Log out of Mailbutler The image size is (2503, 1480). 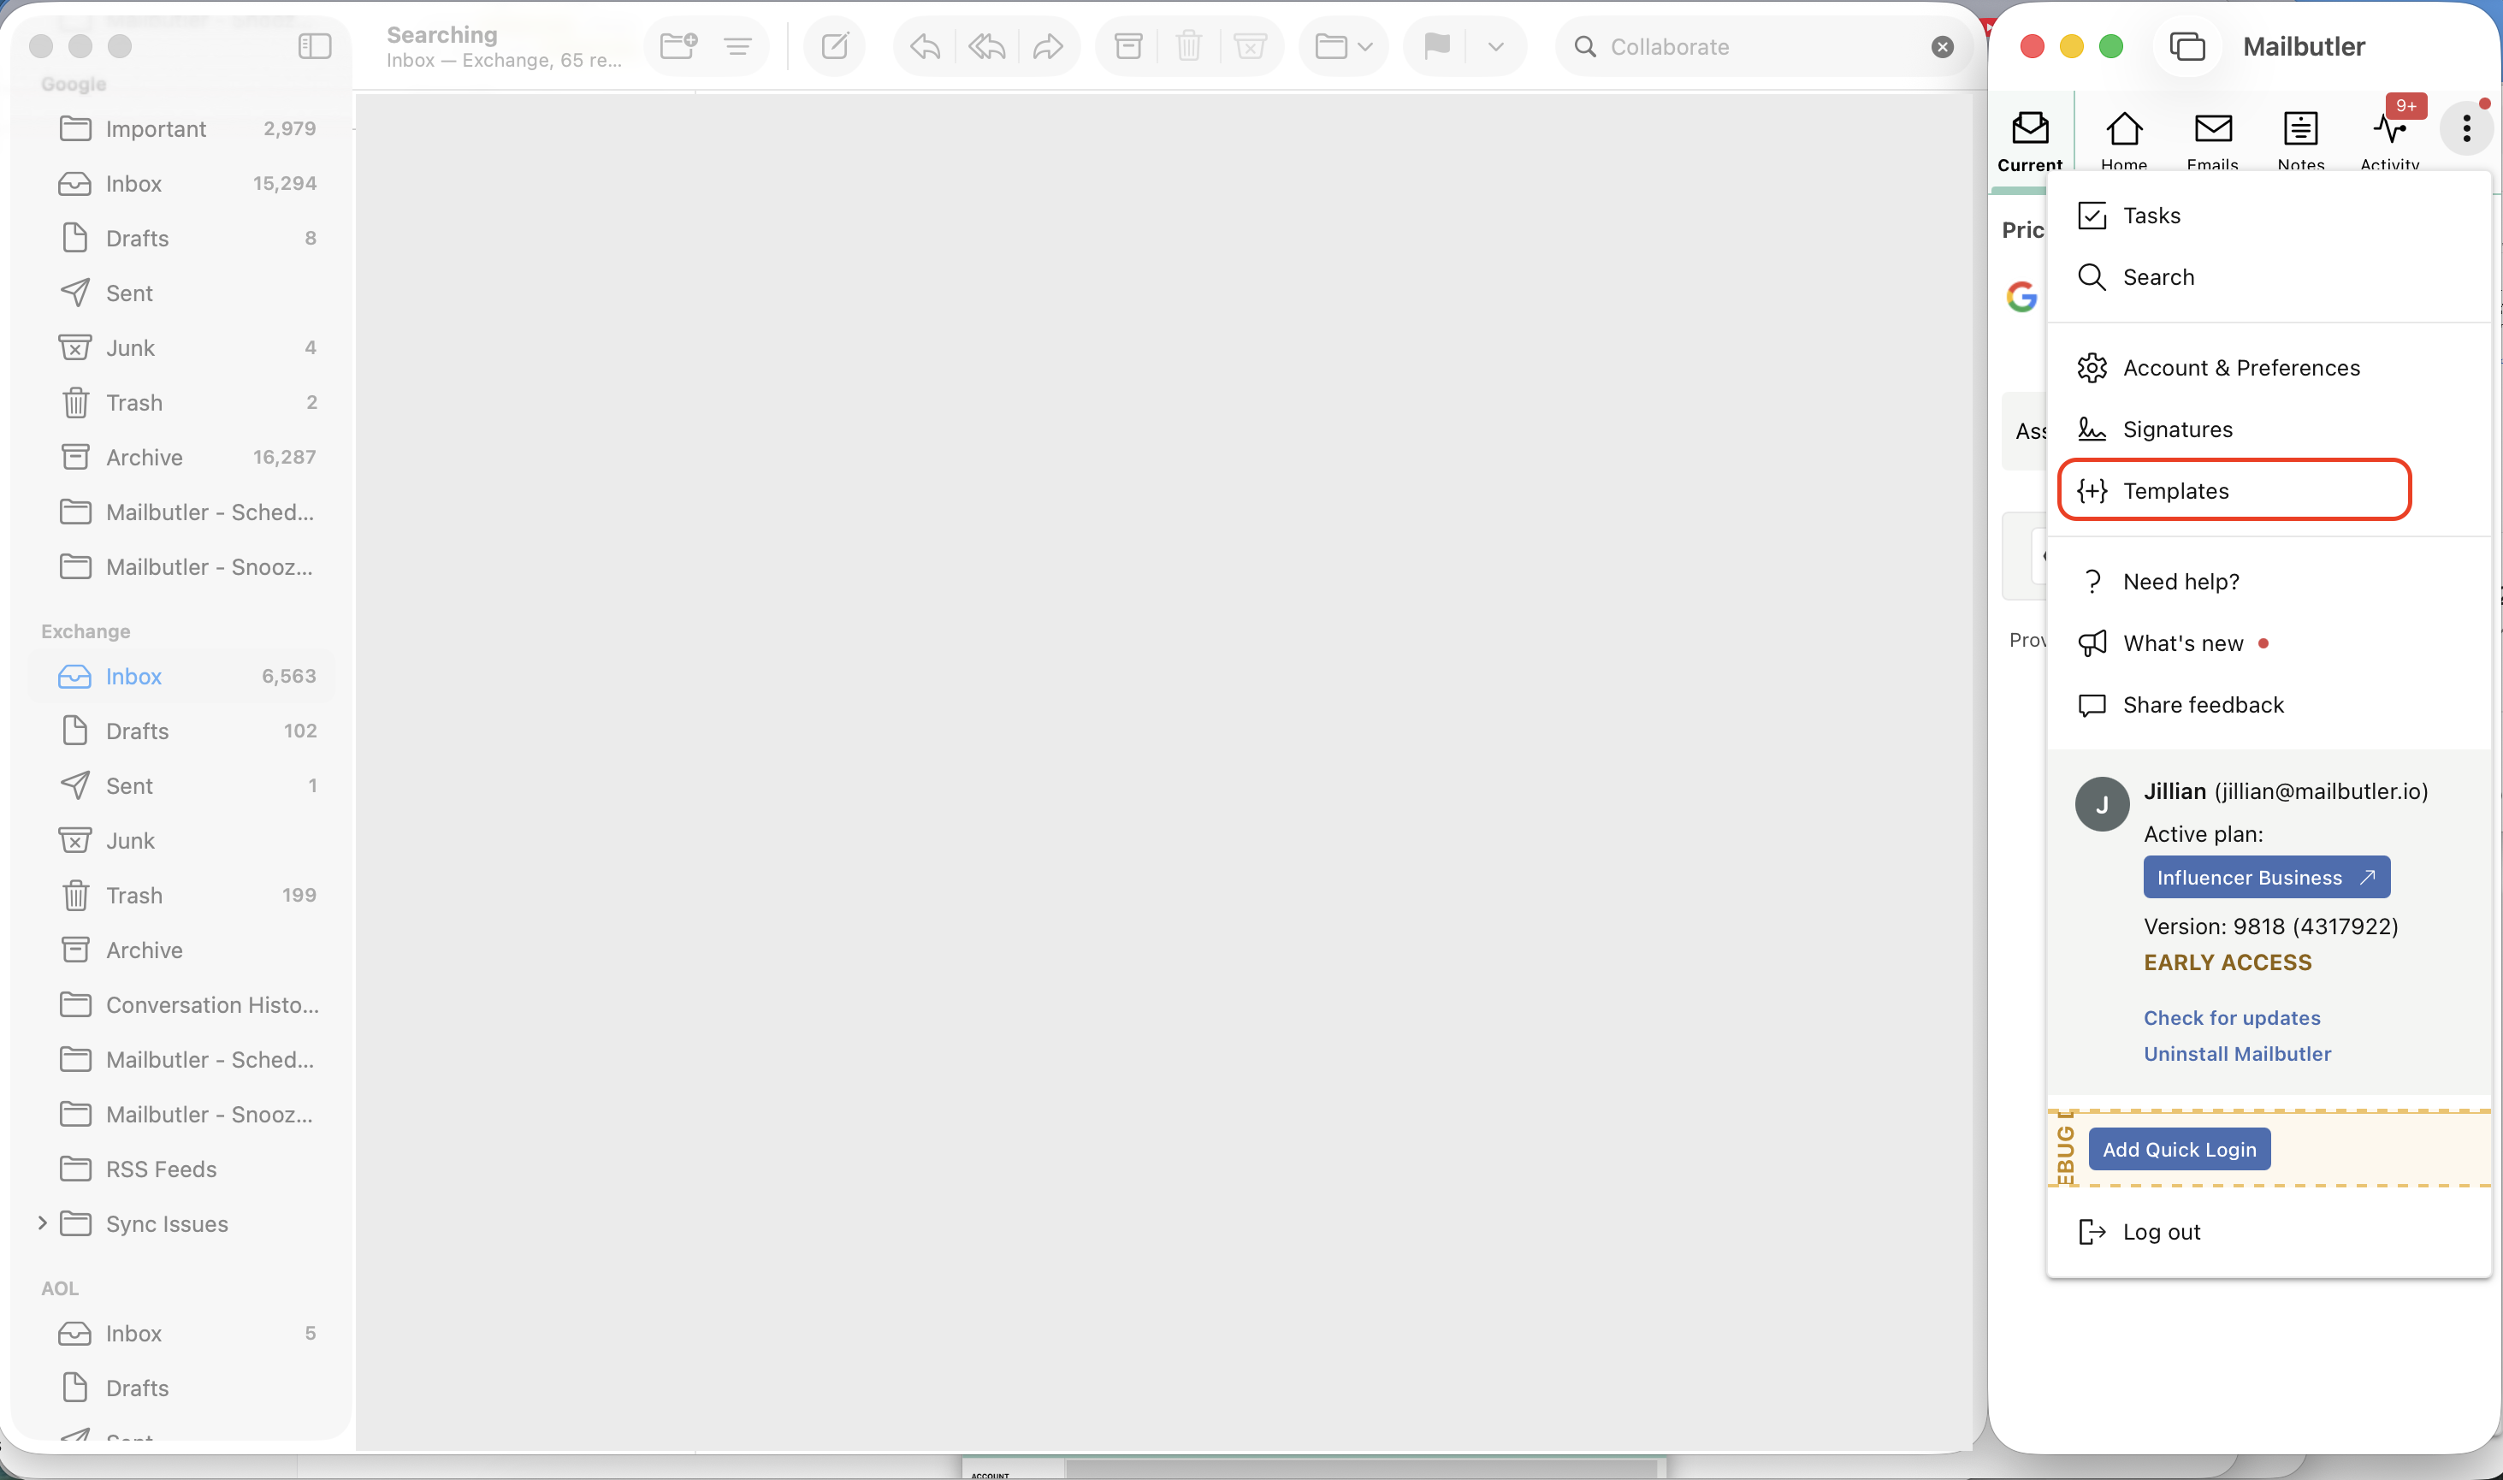coord(2269,1232)
